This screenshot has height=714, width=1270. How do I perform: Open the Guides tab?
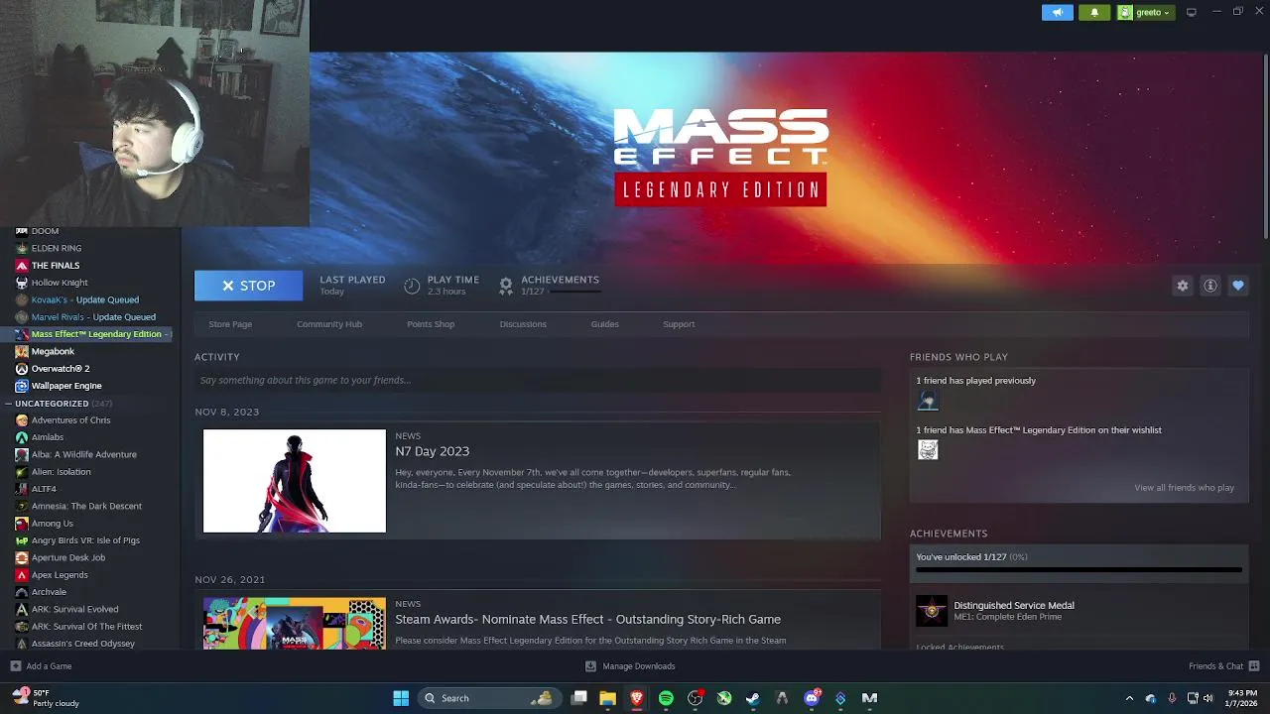pos(604,324)
